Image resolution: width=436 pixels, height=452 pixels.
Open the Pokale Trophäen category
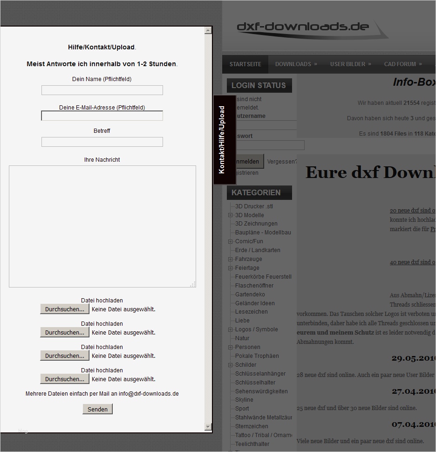257,356
